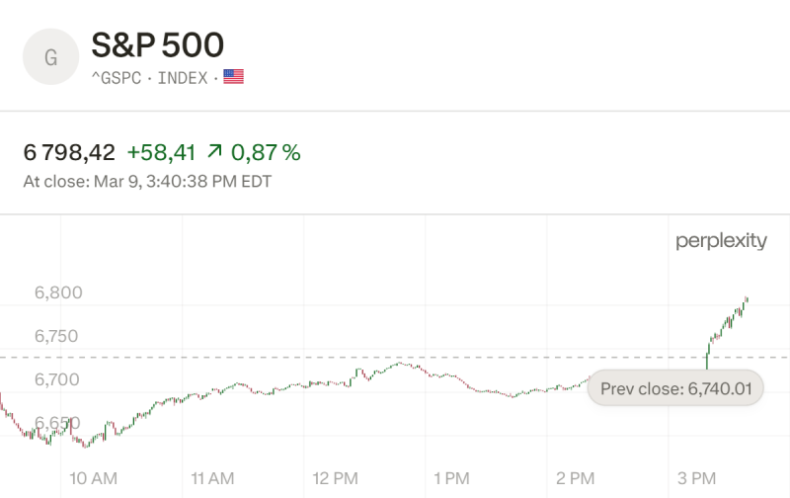The image size is (790, 498).
Task: Click the US flag icon
Action: (233, 77)
